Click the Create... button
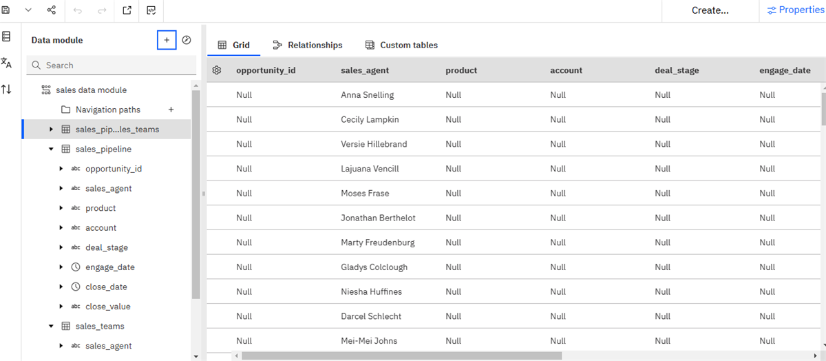The image size is (826, 361). click(x=710, y=10)
